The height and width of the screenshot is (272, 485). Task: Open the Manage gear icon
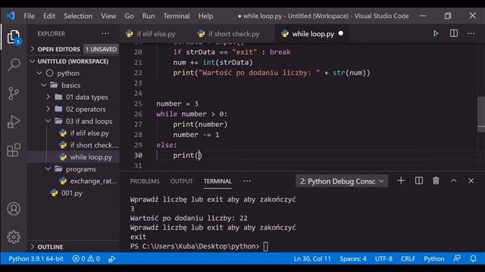point(14,236)
